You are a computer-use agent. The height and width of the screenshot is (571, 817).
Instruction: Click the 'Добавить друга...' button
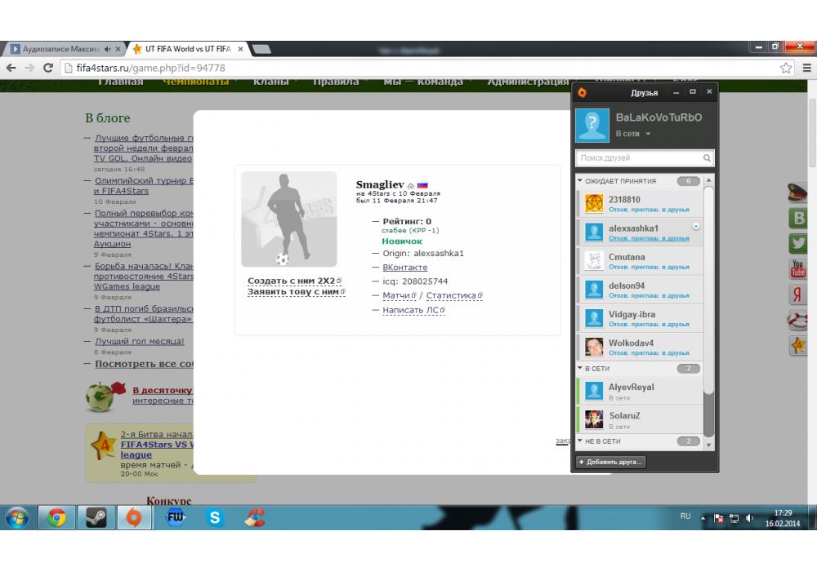pyautogui.click(x=610, y=462)
